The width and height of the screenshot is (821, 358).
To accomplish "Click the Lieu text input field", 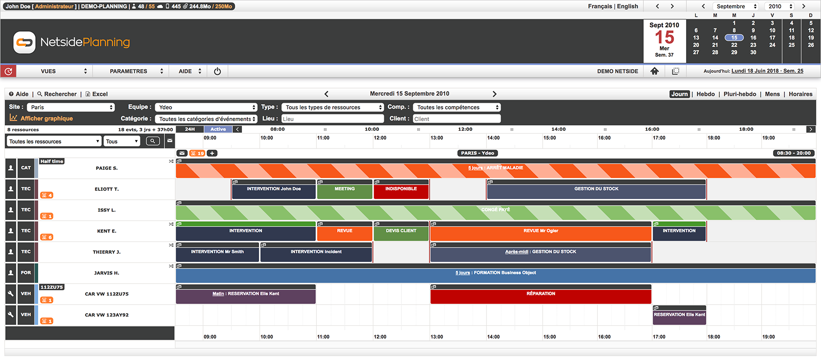I will [x=332, y=119].
